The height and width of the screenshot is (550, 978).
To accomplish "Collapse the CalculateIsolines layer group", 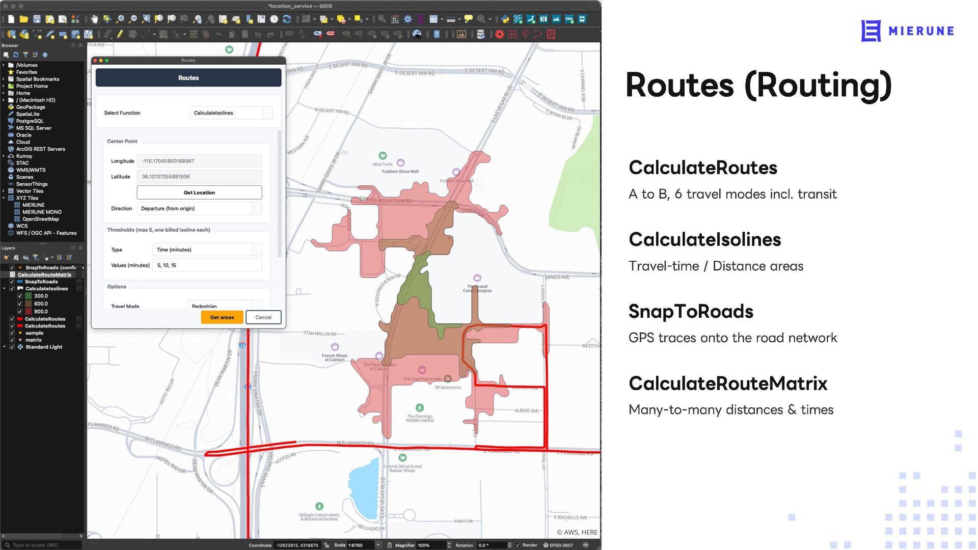I will (x=5, y=289).
